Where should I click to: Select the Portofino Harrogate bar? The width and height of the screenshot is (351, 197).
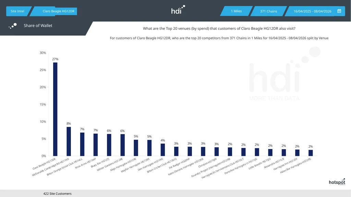pos(257,152)
